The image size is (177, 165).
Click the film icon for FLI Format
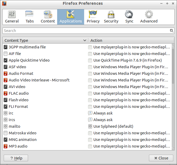(6, 107)
